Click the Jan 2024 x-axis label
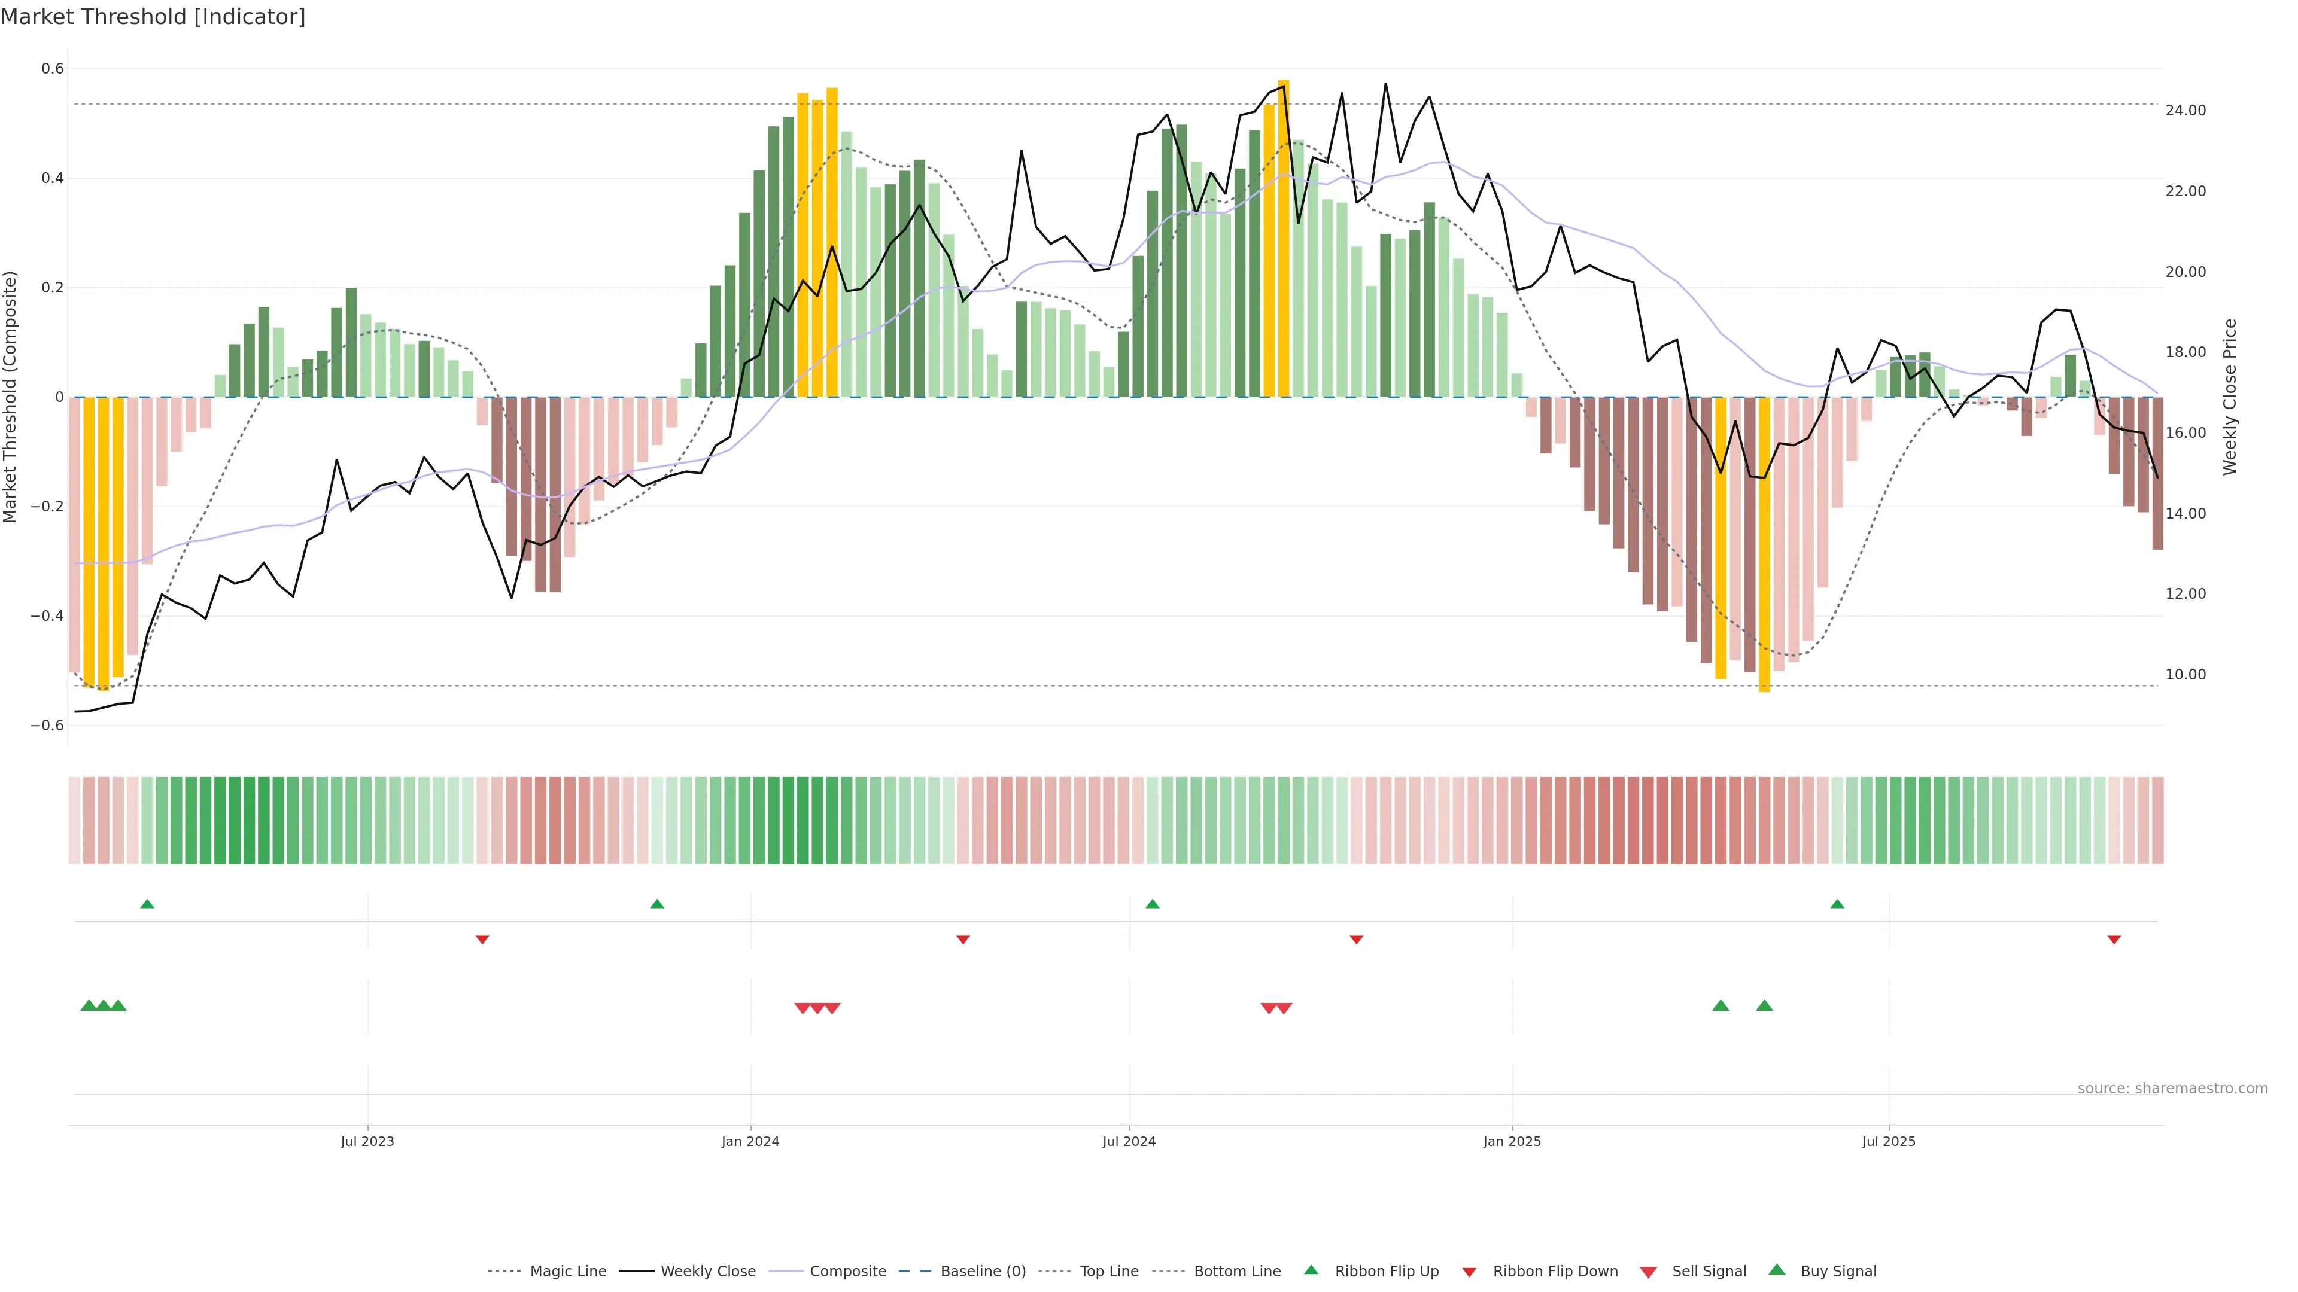 pyautogui.click(x=750, y=1141)
